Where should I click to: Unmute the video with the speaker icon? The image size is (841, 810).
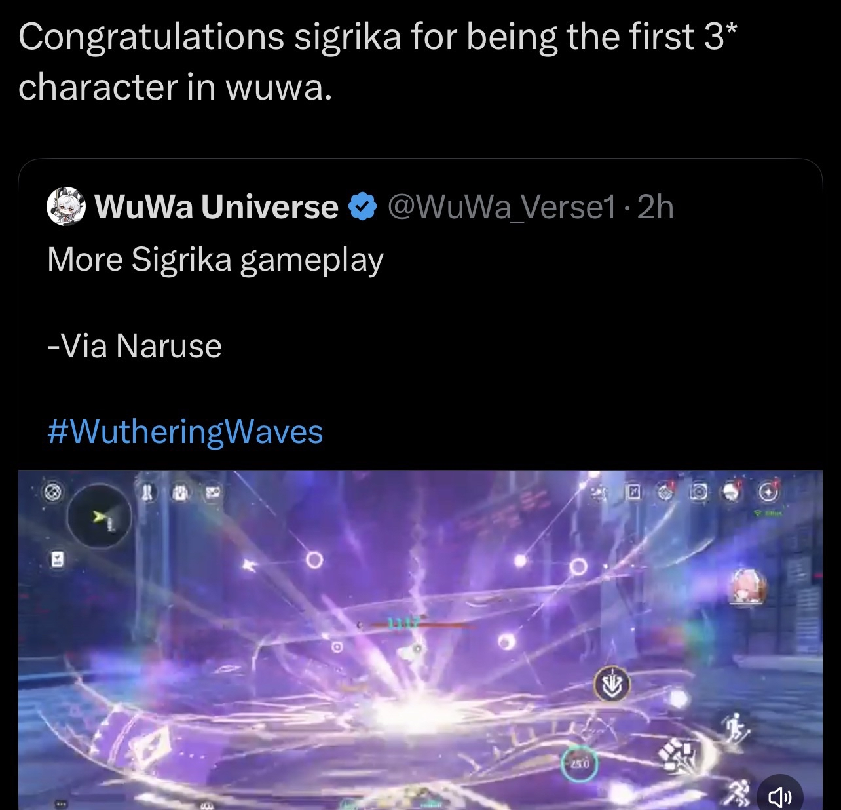point(779,796)
